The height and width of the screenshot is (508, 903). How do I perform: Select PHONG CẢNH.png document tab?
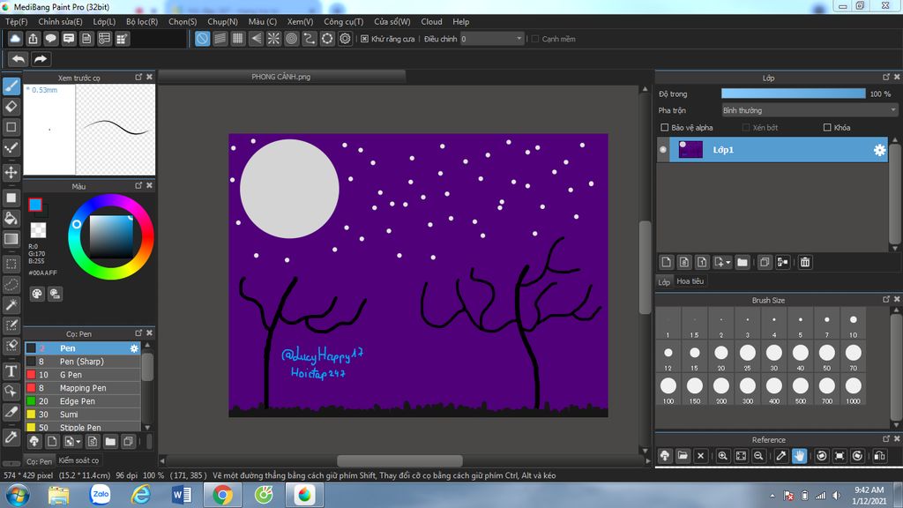(x=281, y=77)
